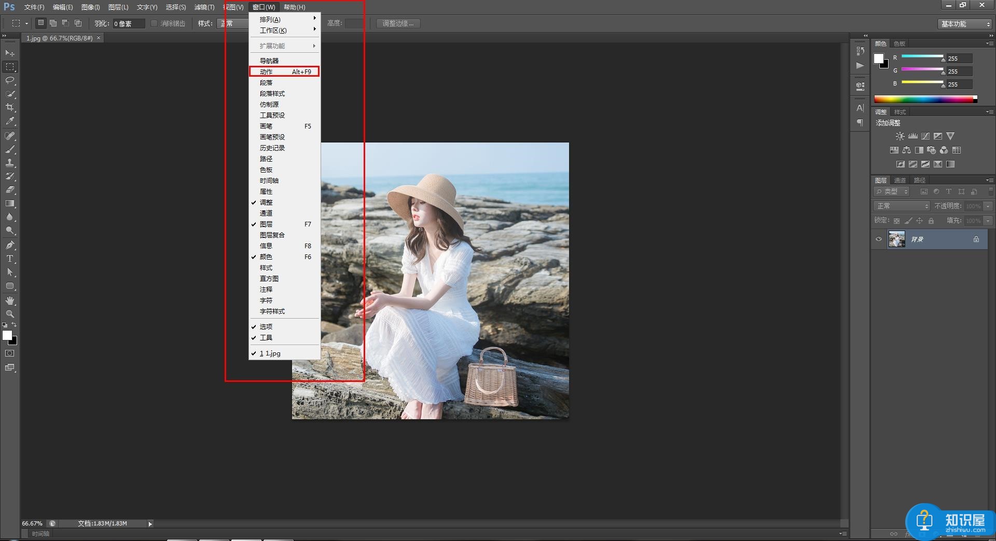
Task: Click the R channel slider
Action: point(922,57)
